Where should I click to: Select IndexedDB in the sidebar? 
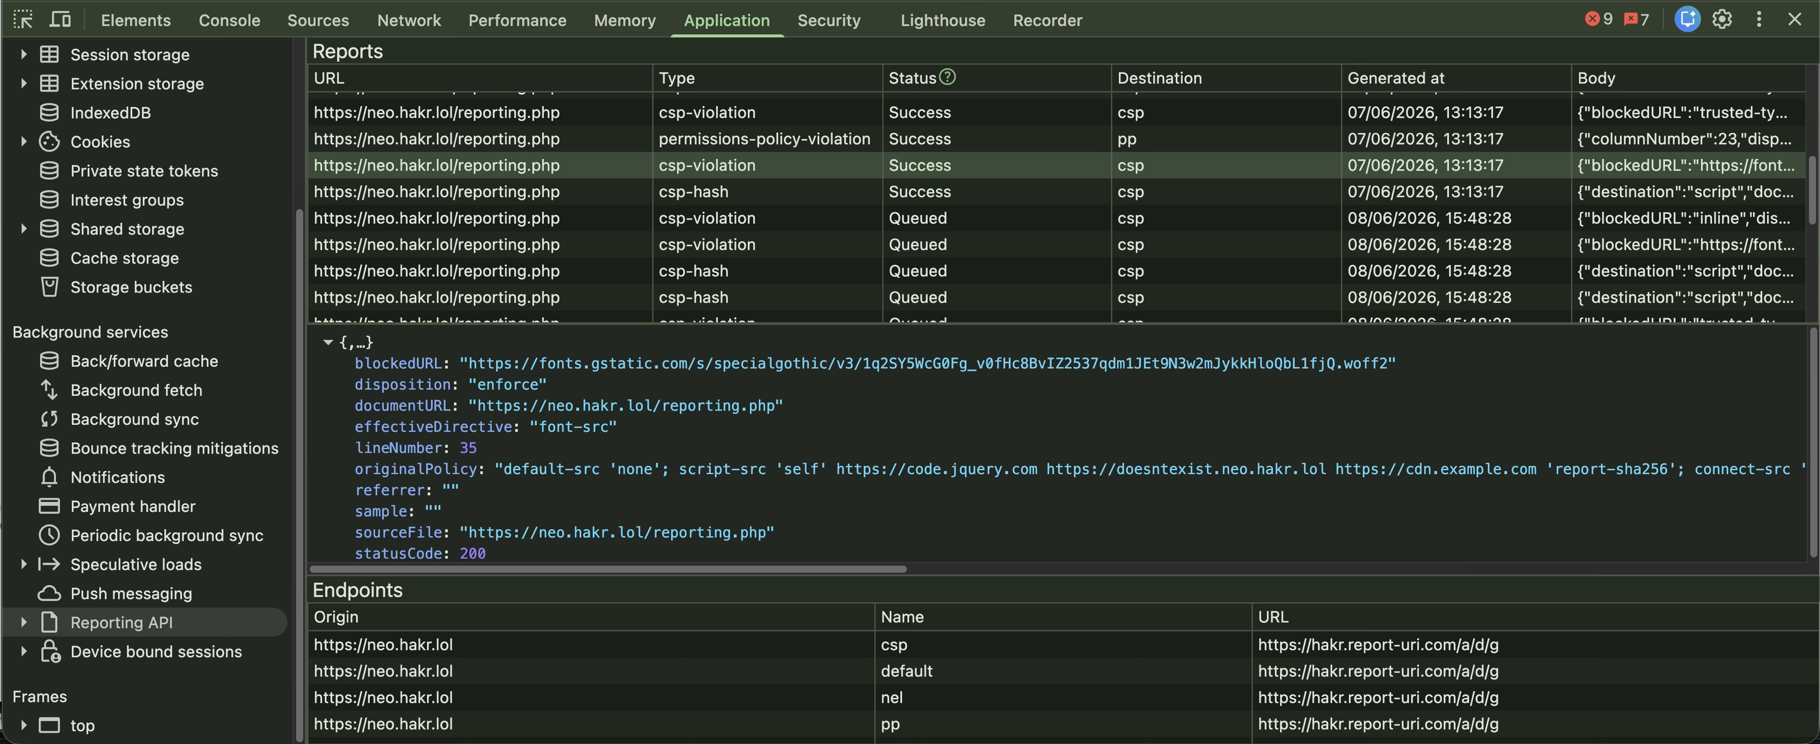(110, 113)
